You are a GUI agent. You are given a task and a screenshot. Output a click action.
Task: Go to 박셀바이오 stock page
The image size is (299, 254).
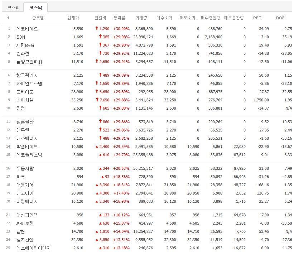tap(27, 147)
